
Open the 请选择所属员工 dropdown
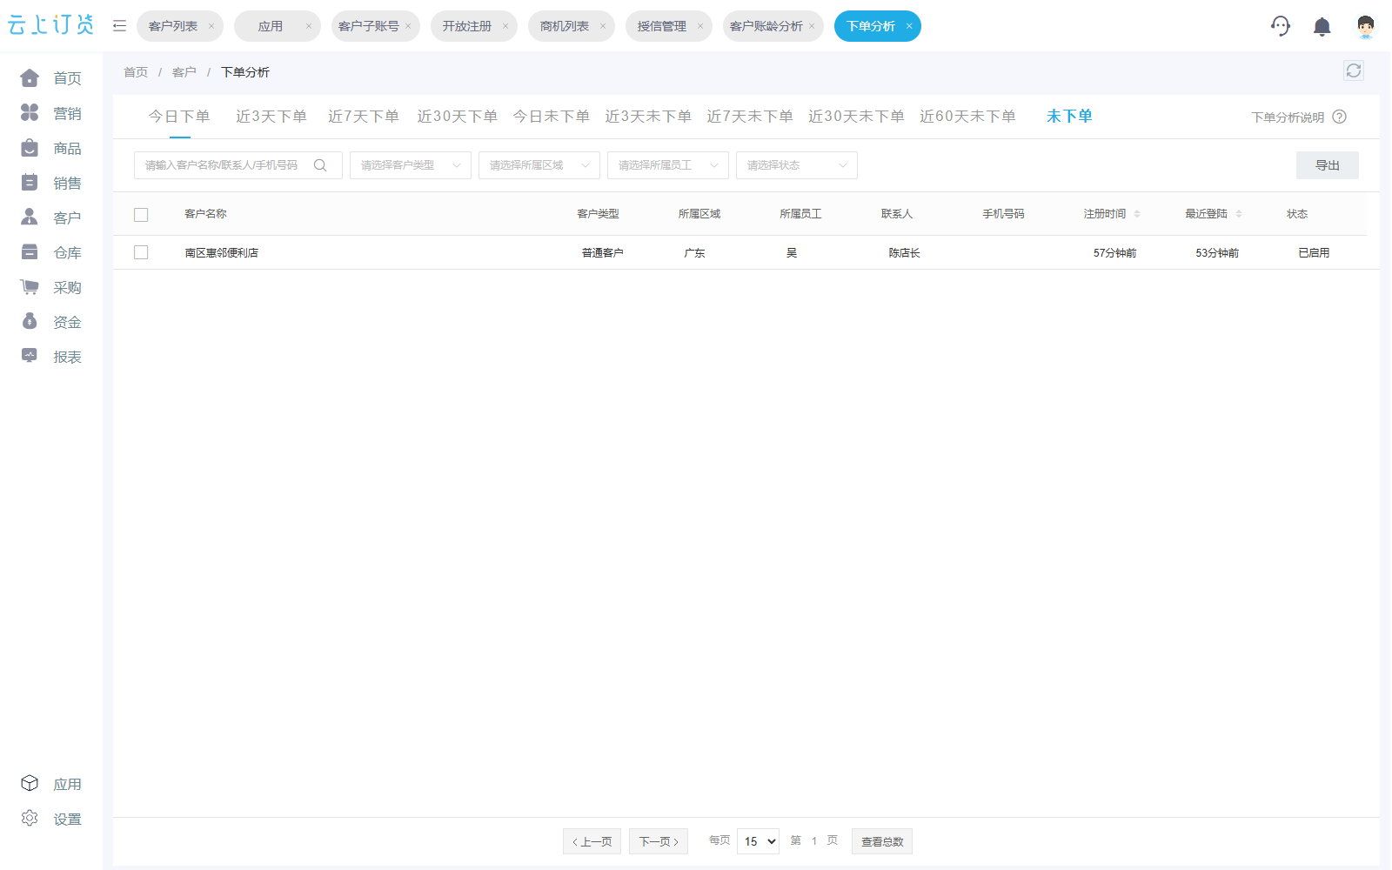(668, 165)
